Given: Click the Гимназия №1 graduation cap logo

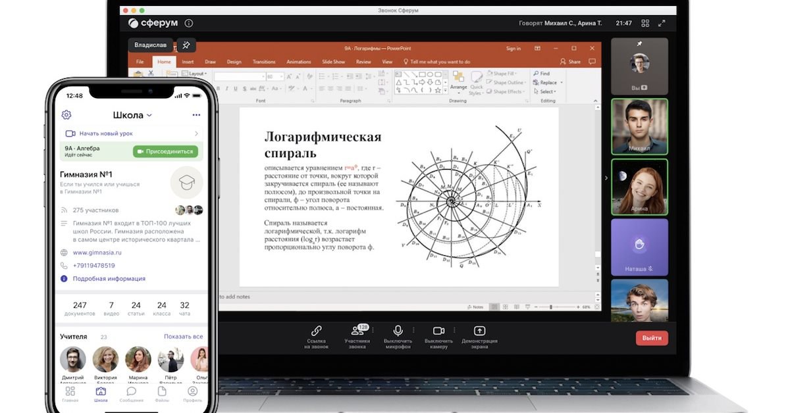Looking at the screenshot, I should (186, 183).
